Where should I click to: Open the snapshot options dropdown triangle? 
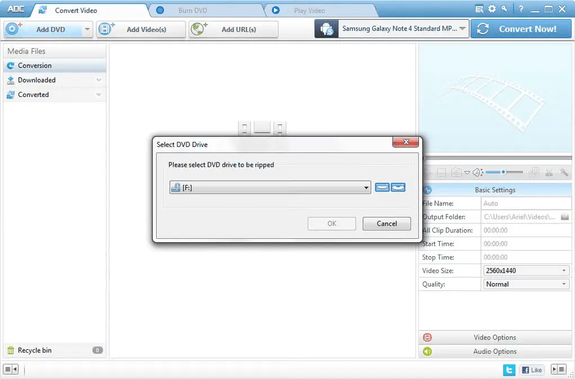(x=467, y=172)
